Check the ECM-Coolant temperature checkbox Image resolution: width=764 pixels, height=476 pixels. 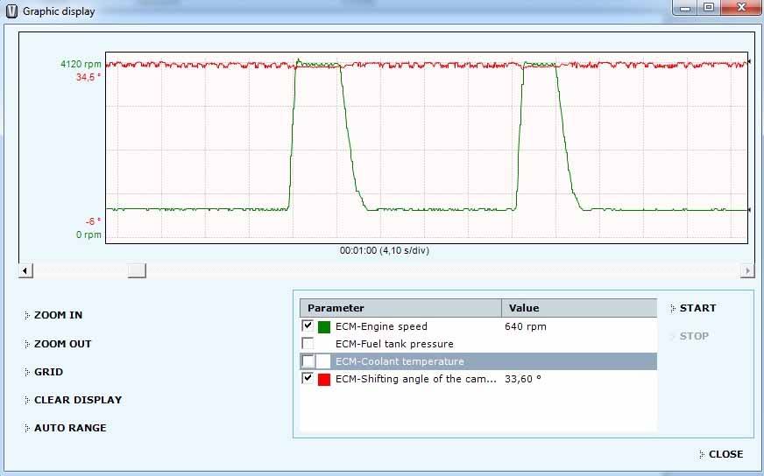308,361
